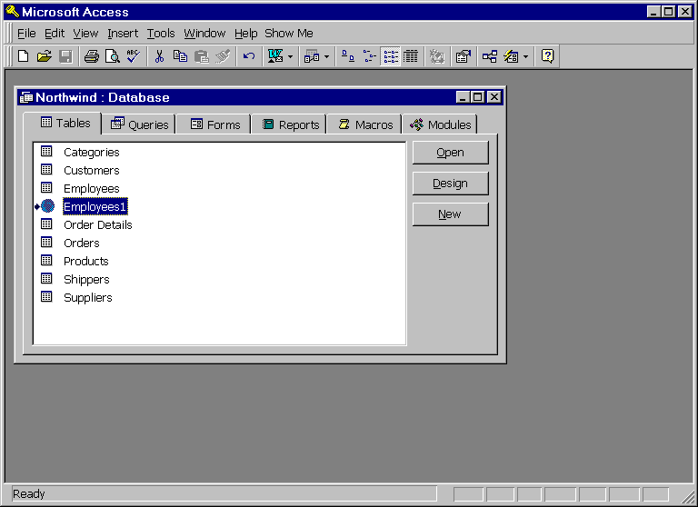Open the Tools menu
698x507 pixels.
[x=161, y=34]
